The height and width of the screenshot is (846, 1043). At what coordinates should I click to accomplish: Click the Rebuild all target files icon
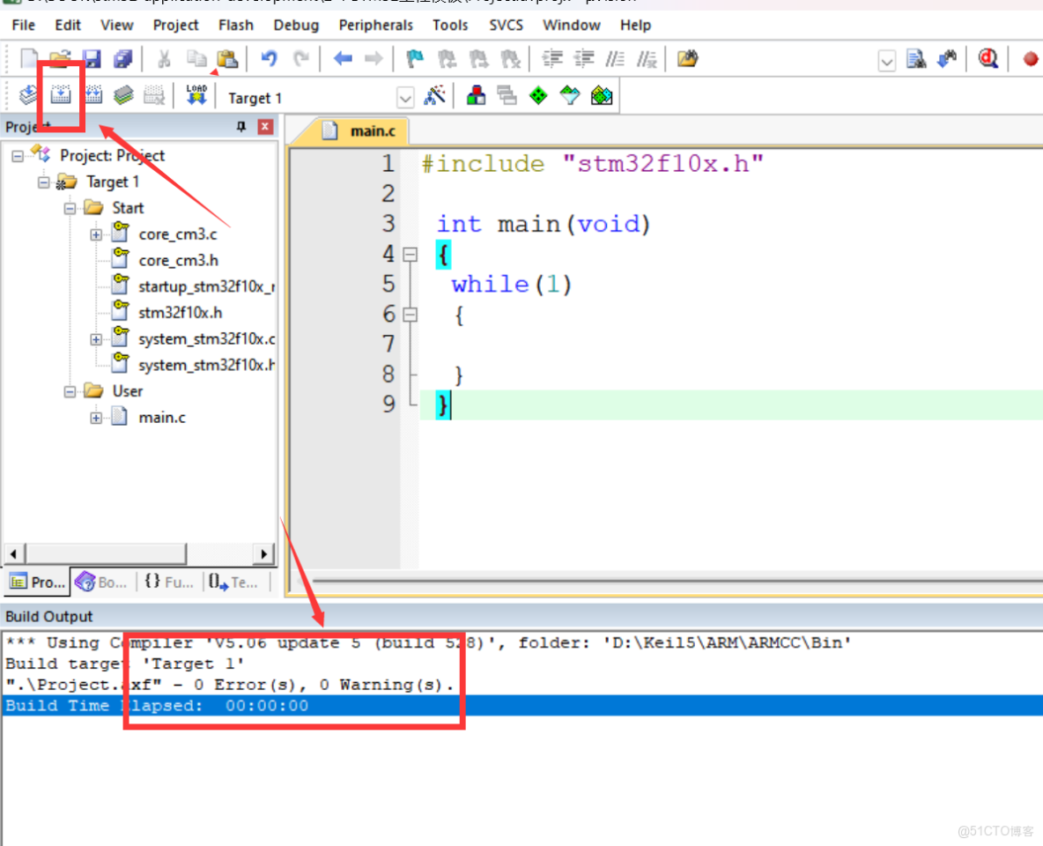pos(92,95)
